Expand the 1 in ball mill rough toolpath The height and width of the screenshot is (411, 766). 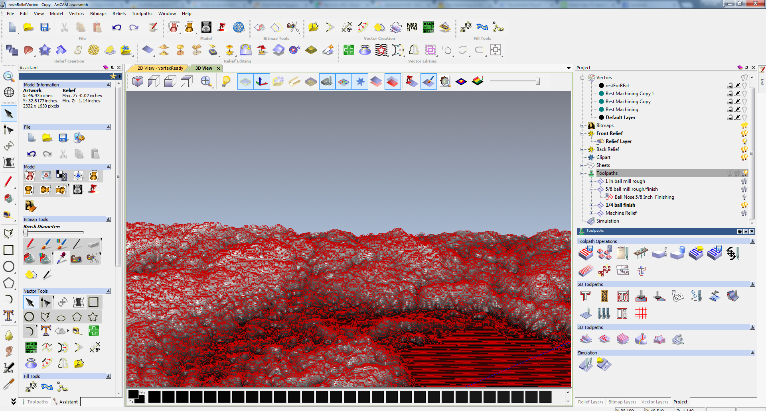pos(591,181)
